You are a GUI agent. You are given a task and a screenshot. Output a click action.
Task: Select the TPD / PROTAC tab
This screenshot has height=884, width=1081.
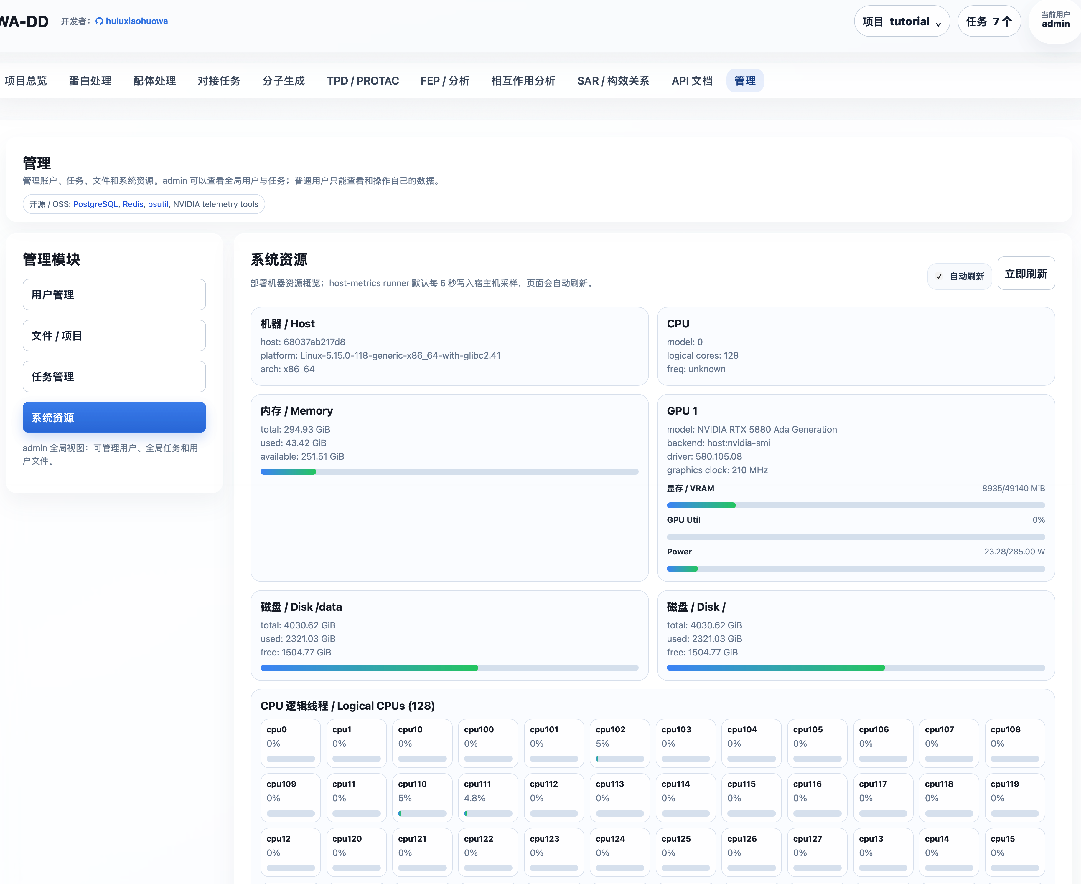[x=363, y=80]
